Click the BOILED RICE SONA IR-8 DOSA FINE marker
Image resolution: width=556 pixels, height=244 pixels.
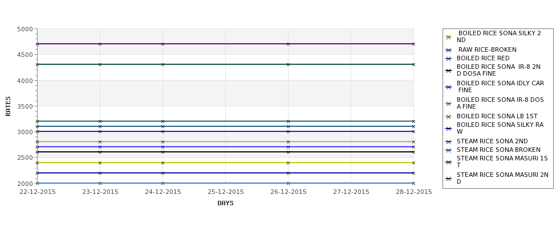[449, 104]
